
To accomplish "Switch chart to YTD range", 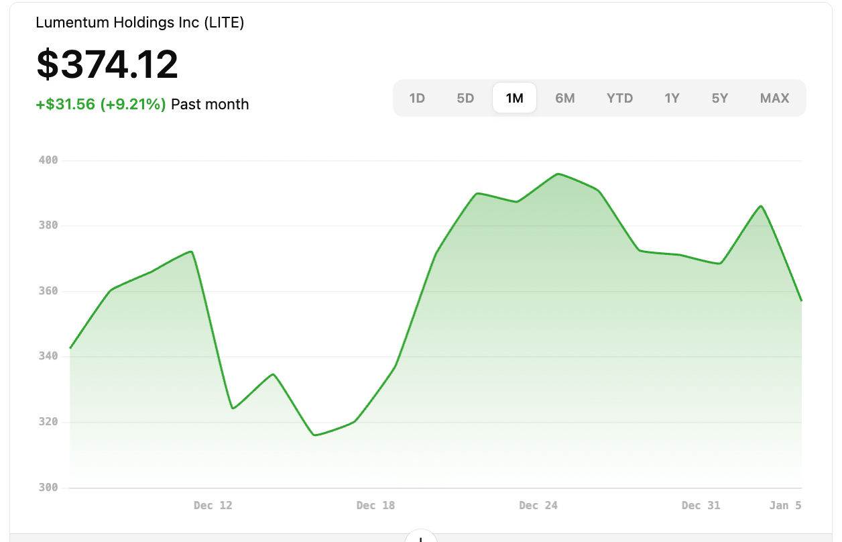I will point(619,98).
